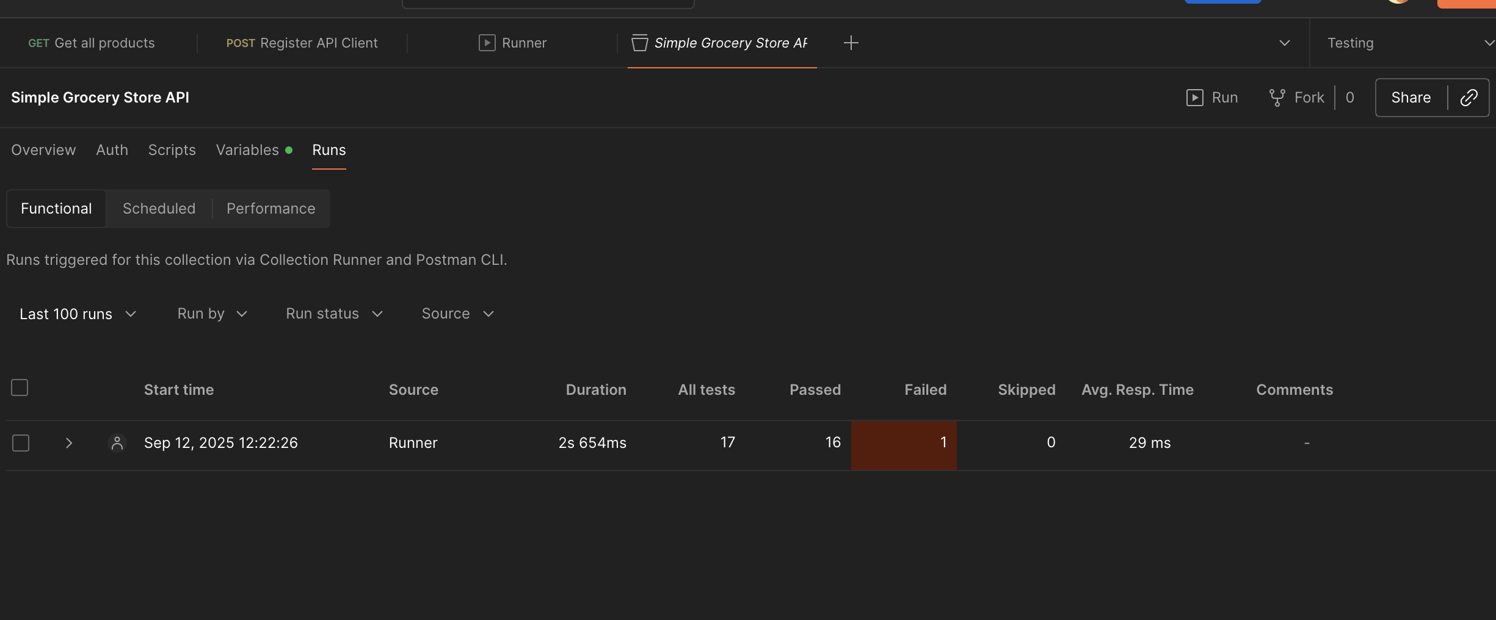Click the Skipped column header

(1026, 390)
